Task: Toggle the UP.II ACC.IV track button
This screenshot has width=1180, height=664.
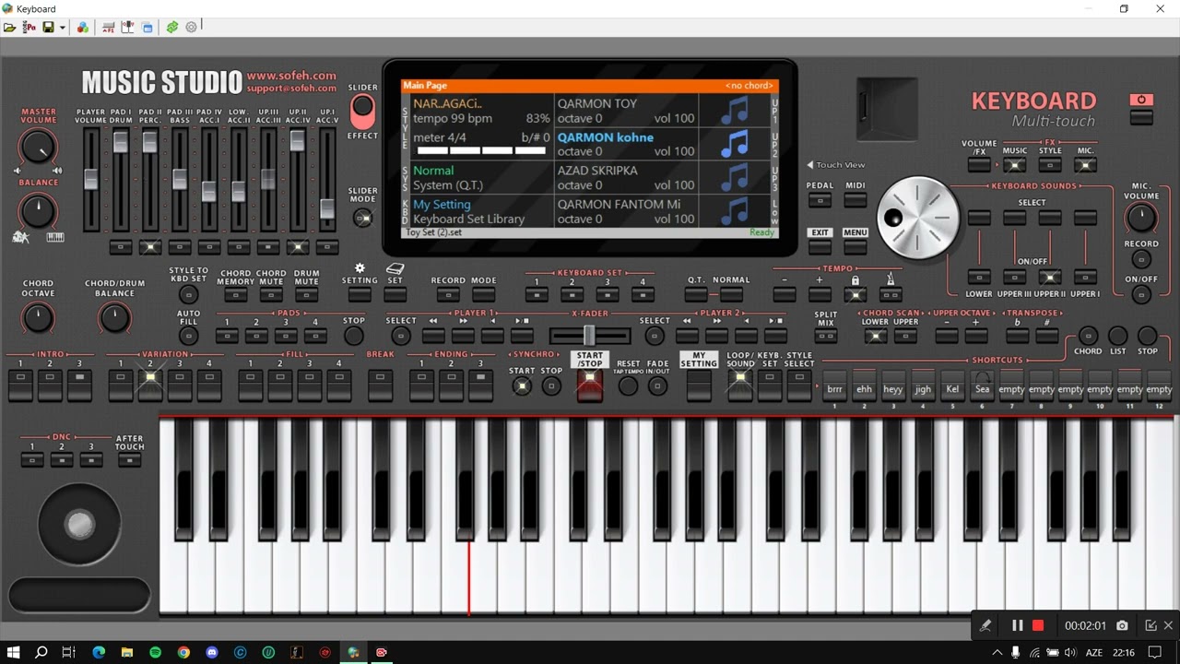Action: (298, 247)
